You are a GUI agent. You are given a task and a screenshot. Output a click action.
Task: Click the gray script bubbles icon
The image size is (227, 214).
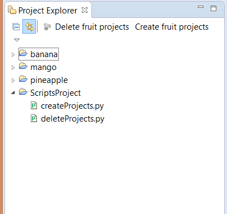pos(47,27)
